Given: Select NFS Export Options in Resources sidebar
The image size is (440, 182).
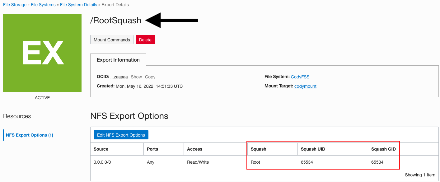Looking at the screenshot, I should (x=29, y=135).
